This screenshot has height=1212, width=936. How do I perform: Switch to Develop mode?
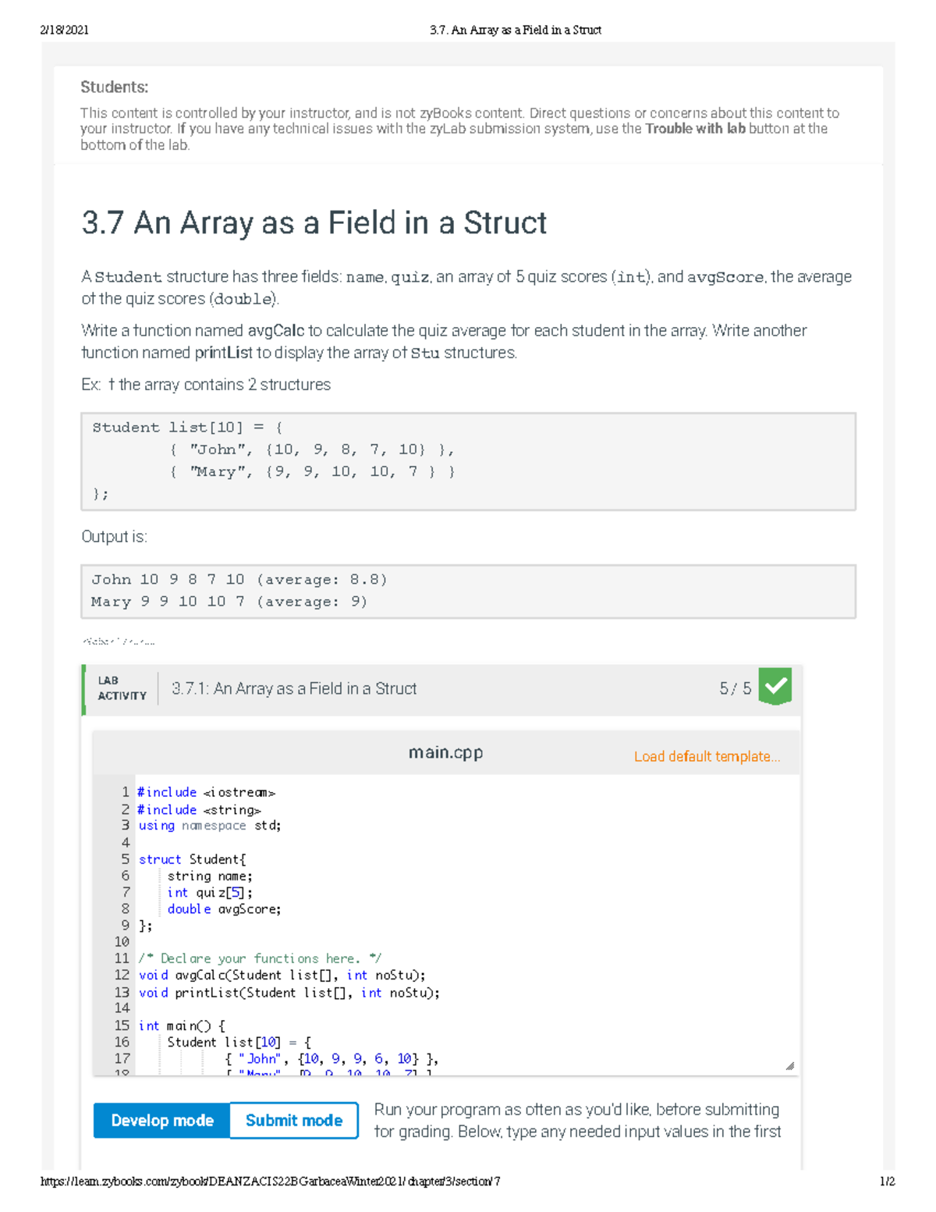pos(161,1120)
